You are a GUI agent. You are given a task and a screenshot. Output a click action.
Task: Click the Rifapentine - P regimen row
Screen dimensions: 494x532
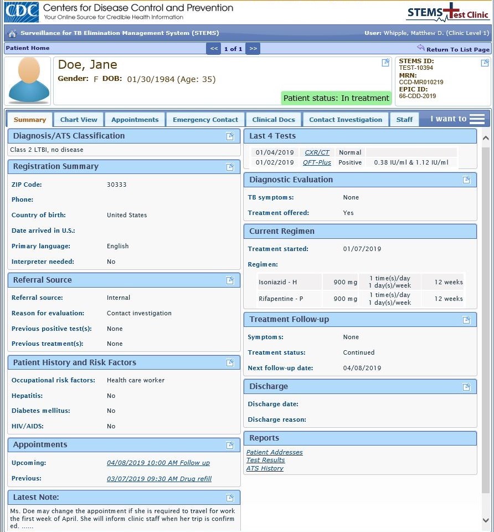pos(361,299)
